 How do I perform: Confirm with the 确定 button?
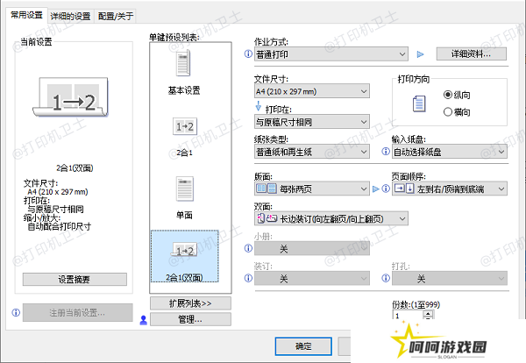(303, 346)
